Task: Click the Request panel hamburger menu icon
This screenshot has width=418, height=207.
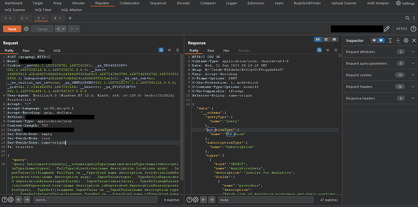Action: click(x=178, y=50)
